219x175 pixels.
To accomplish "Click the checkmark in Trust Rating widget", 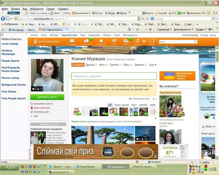I will coord(182,148).
